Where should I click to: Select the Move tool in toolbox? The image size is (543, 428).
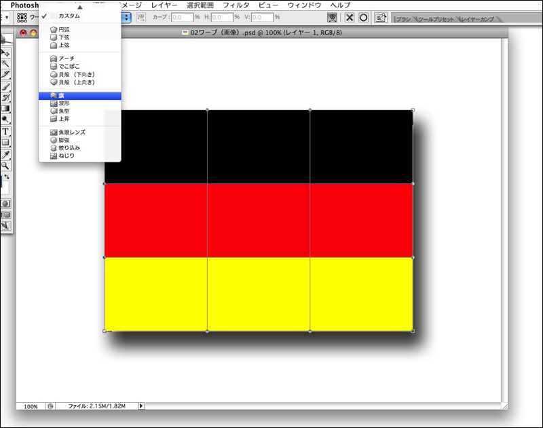pos(5,53)
